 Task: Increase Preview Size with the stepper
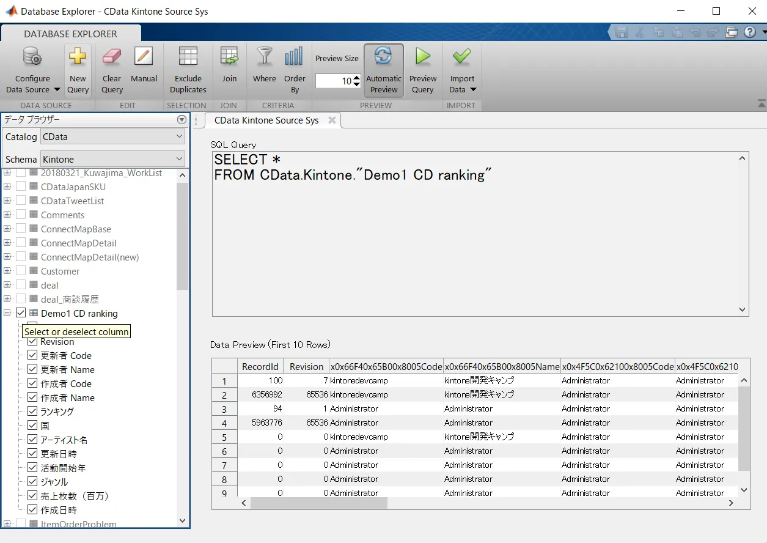click(356, 76)
